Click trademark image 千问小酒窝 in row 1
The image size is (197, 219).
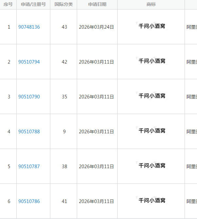[152, 26]
